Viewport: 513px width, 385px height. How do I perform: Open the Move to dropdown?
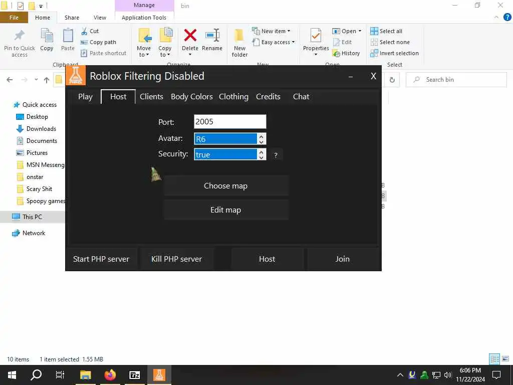tap(144, 43)
